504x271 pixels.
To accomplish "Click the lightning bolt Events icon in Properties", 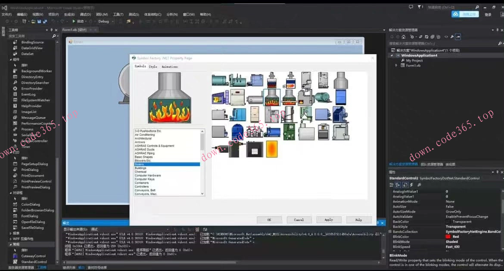I will (x=411, y=185).
